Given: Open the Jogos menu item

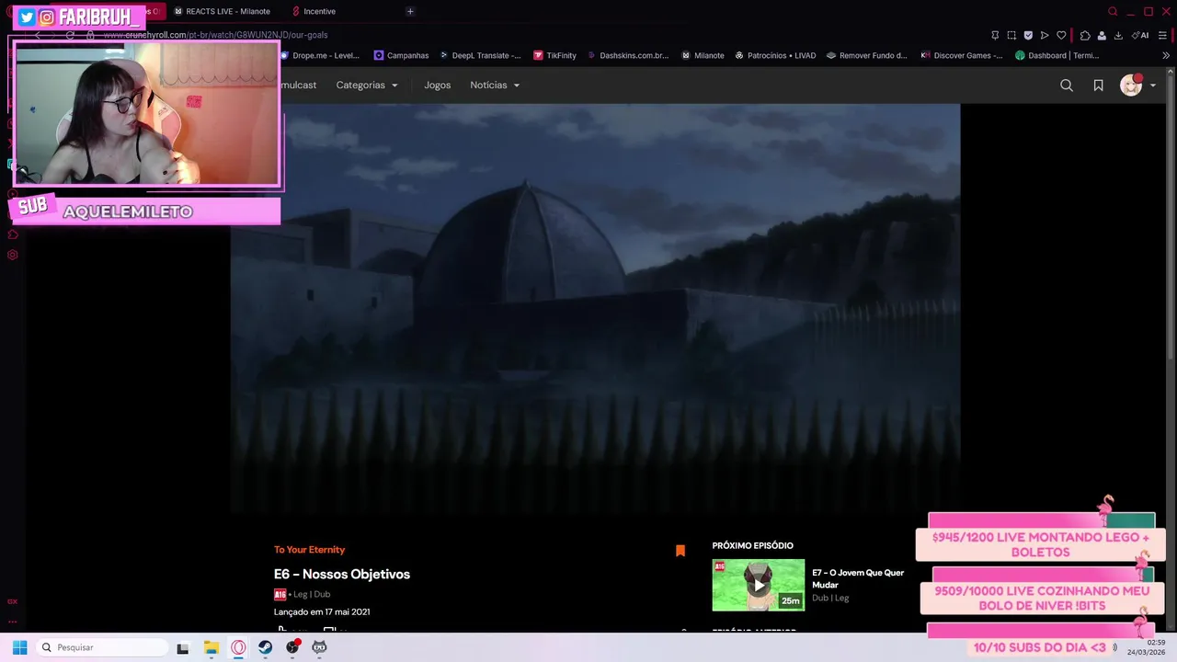Looking at the screenshot, I should click(x=438, y=85).
